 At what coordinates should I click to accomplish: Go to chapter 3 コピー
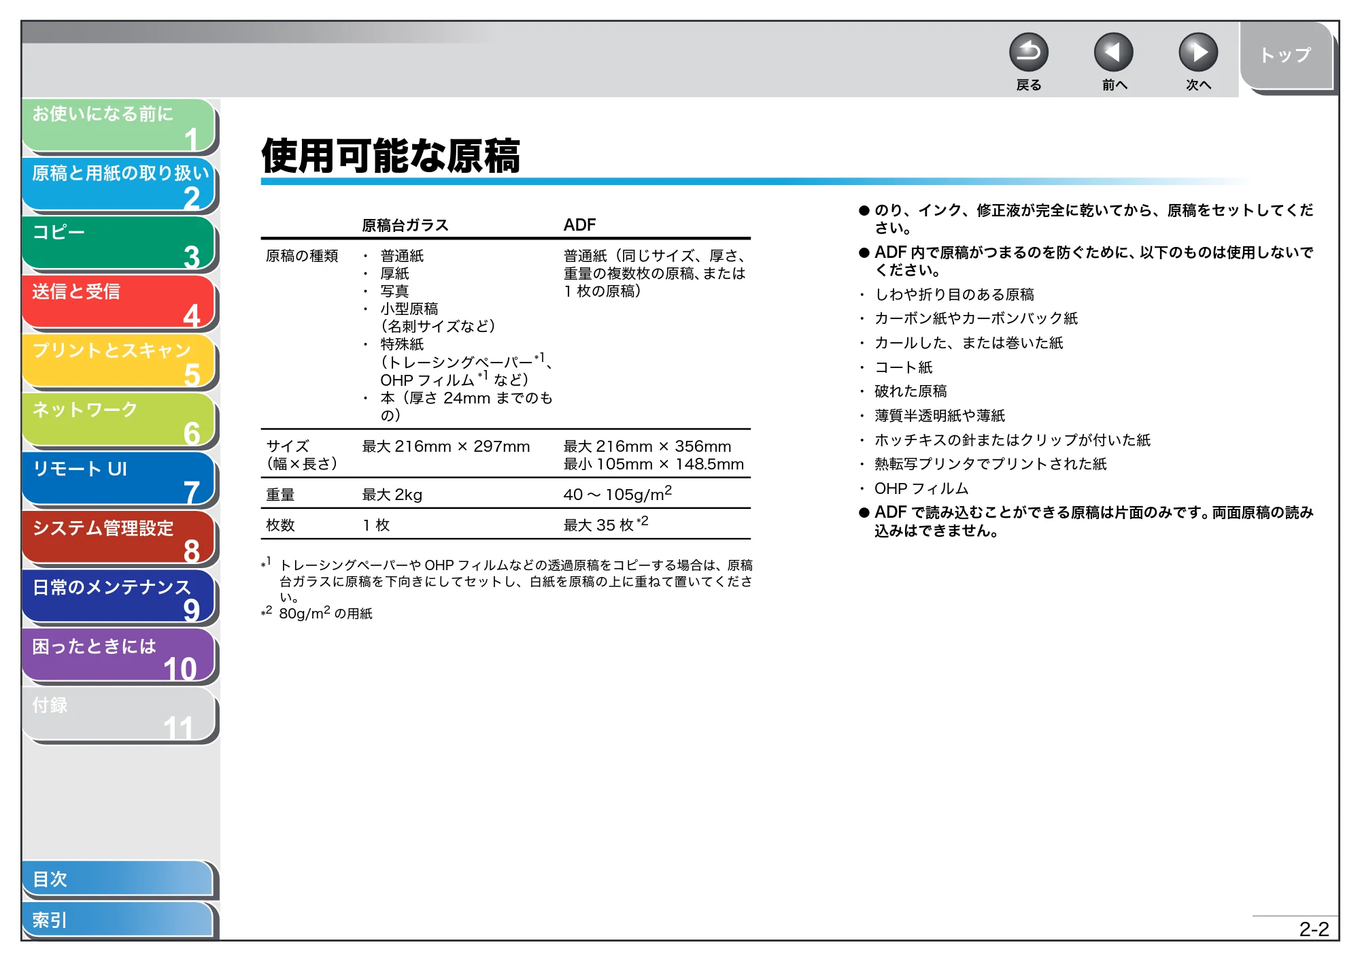pos(119,244)
